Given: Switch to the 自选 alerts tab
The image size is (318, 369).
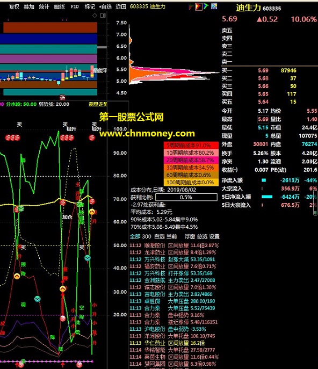Looking at the screenshot, I should point(160,236).
